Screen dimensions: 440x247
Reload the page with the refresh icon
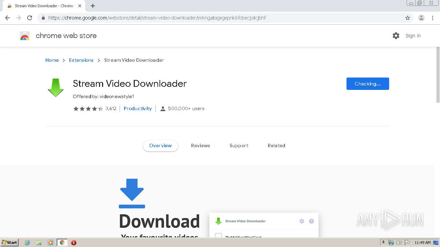tap(30, 18)
